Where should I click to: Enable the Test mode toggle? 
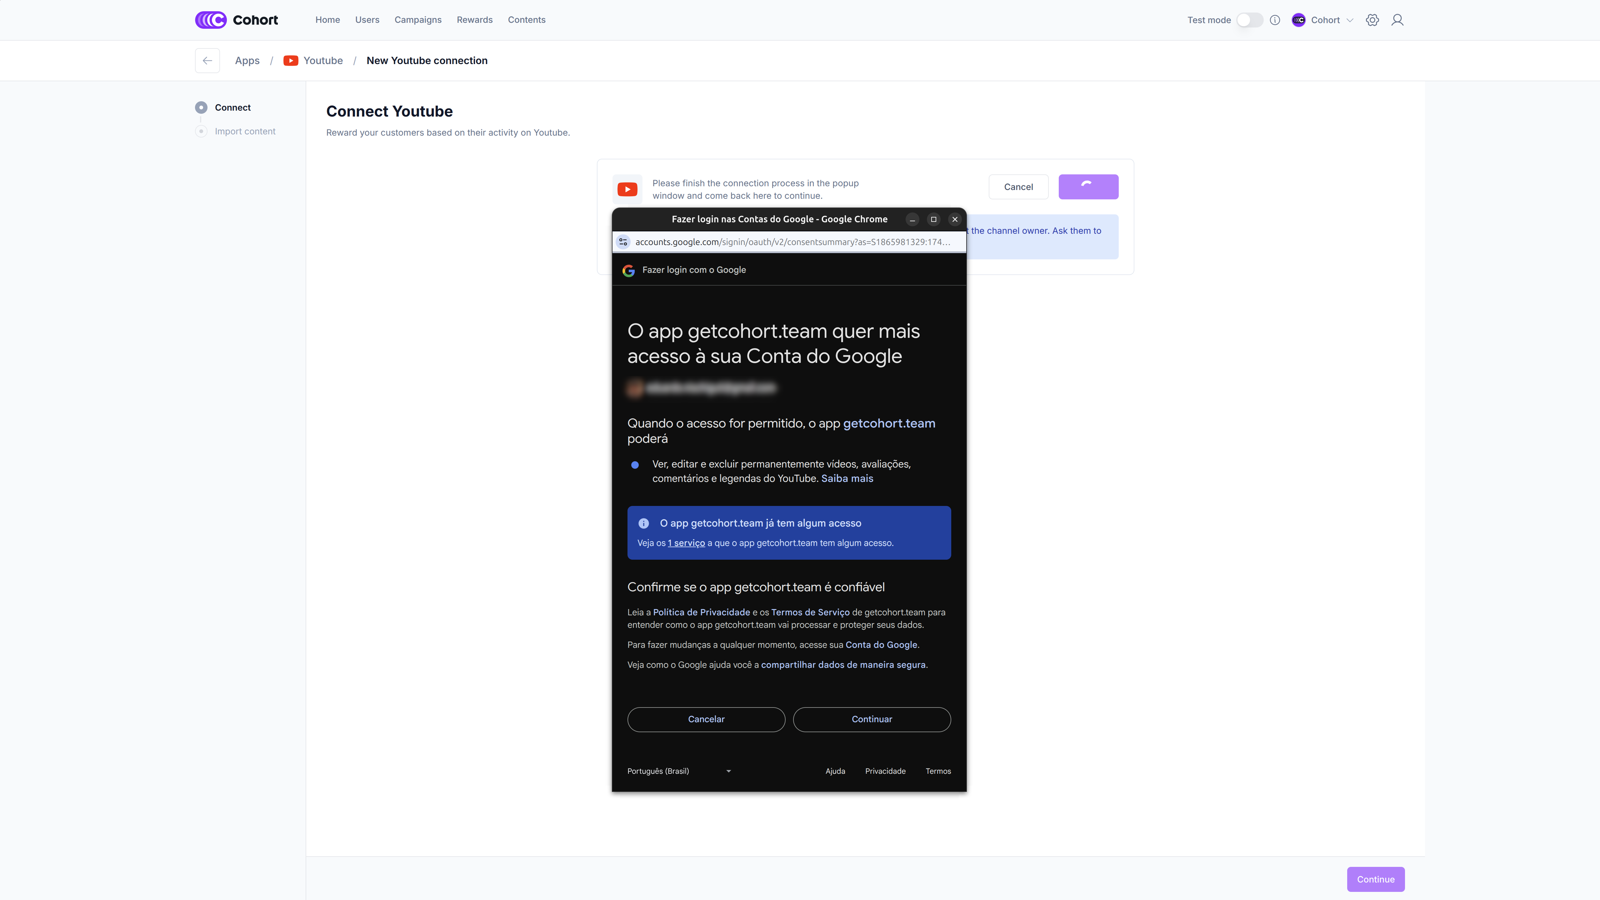point(1249,20)
